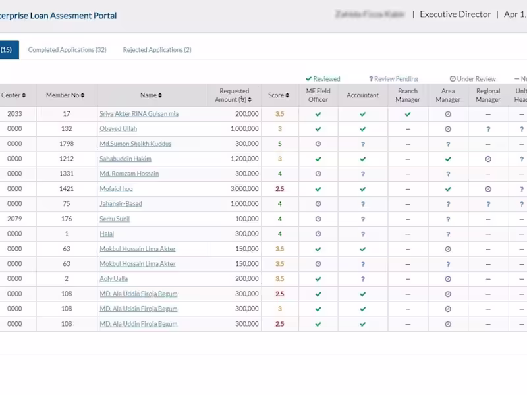Click Md.Sumon Sheikh Kuddus ME Field Officer clock icon
Viewport: 527px width, 395px height.
318,144
